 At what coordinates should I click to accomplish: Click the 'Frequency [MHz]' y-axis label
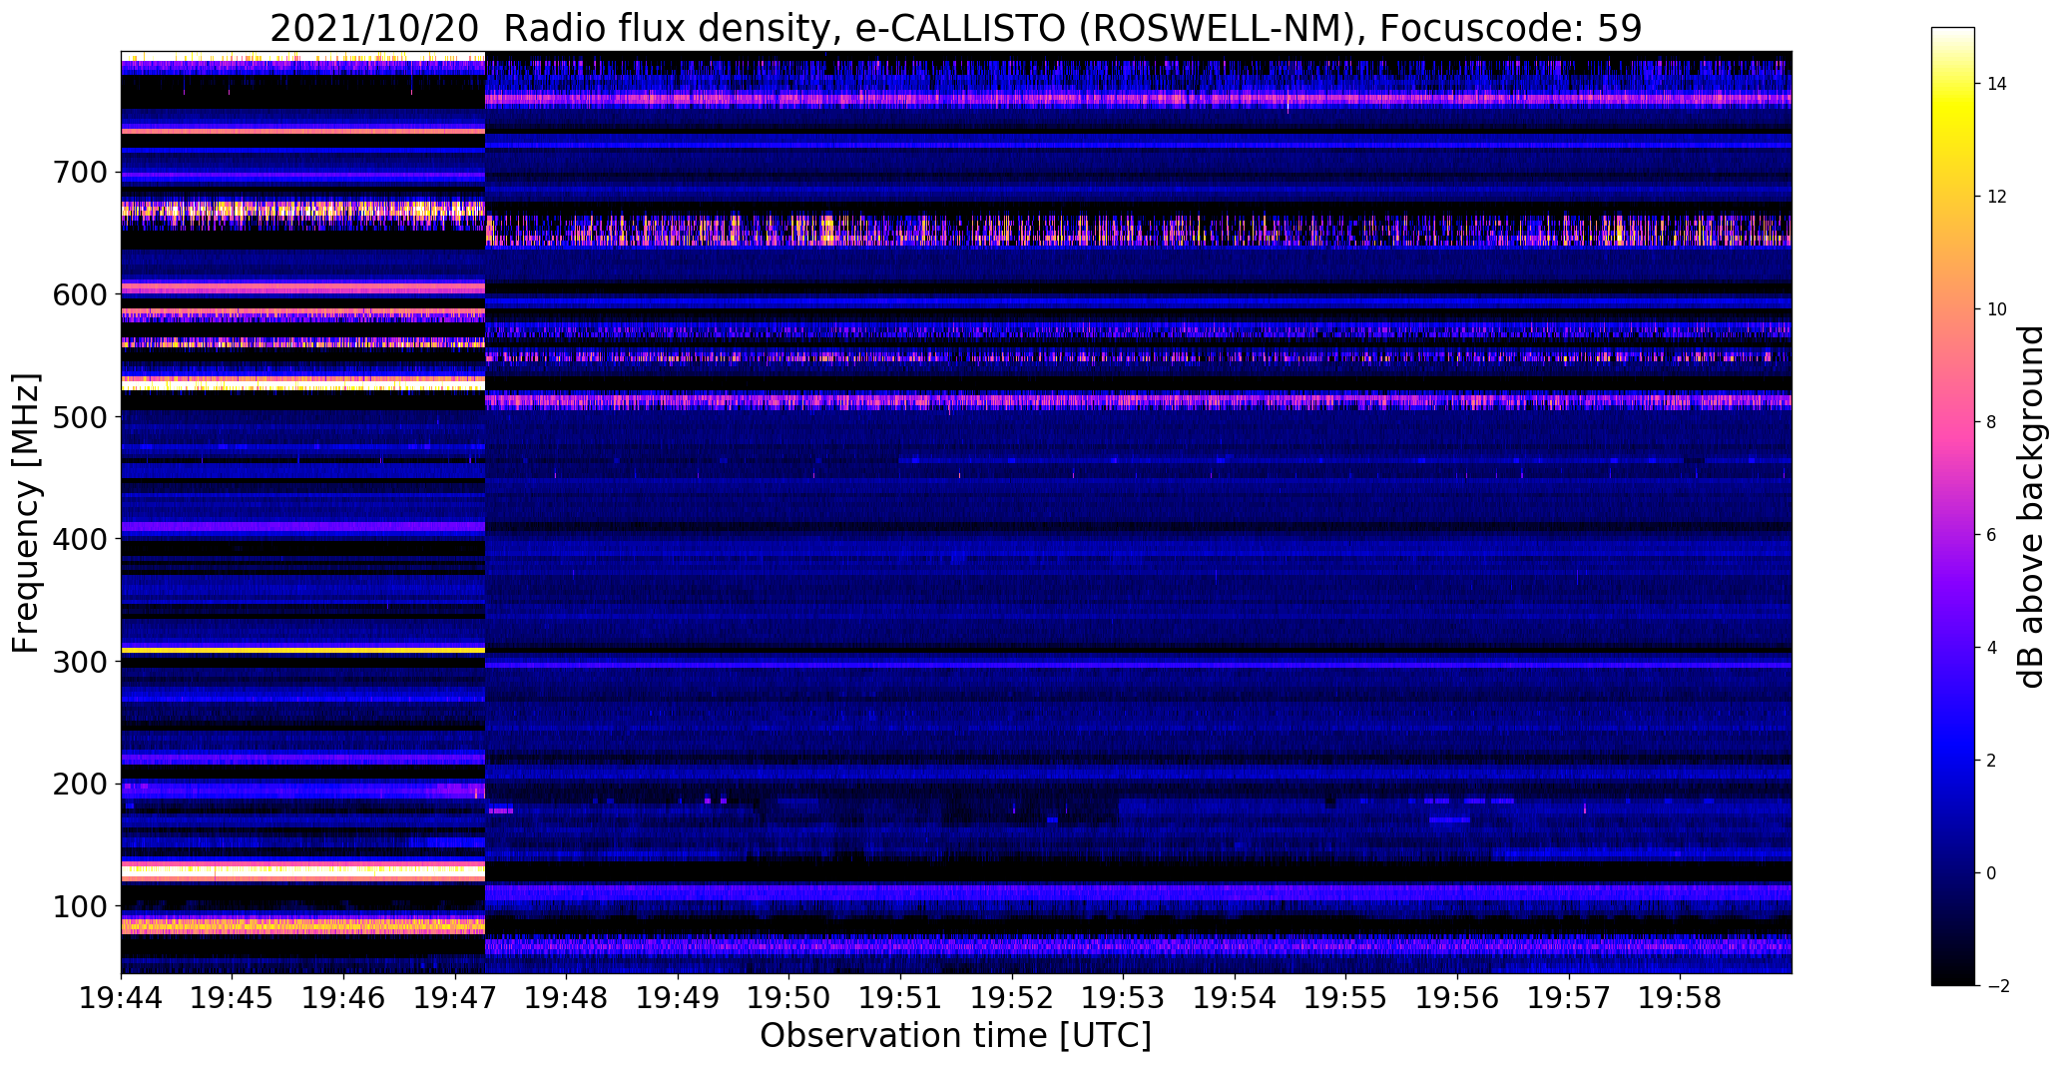point(26,513)
